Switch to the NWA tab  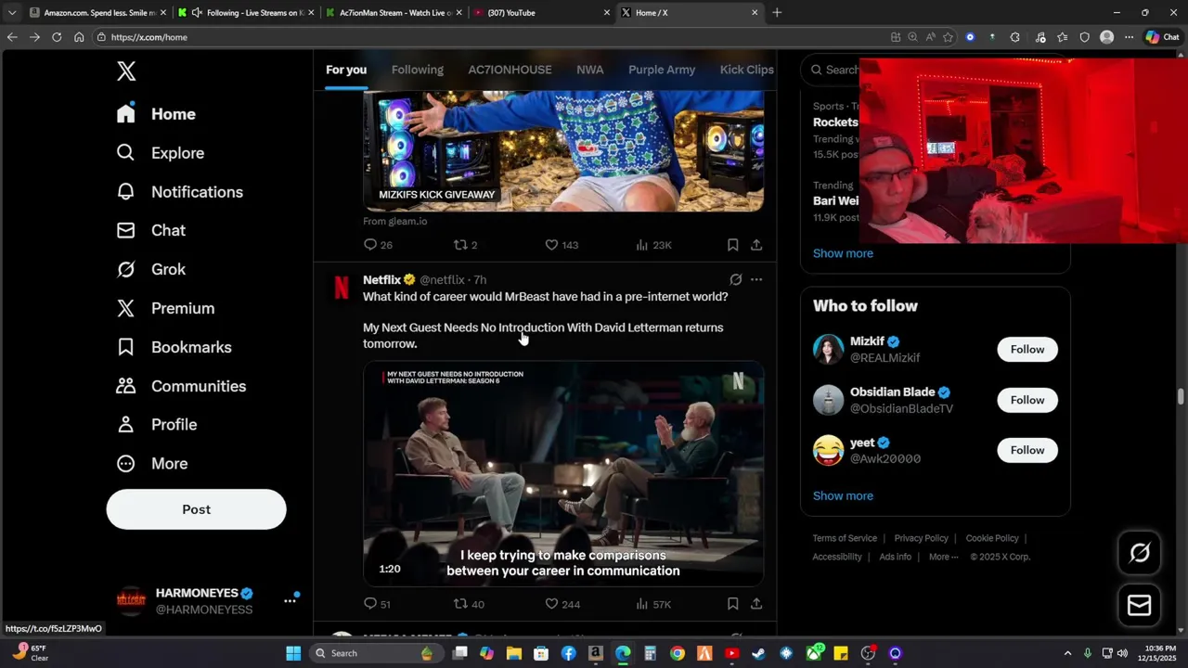[590, 70]
